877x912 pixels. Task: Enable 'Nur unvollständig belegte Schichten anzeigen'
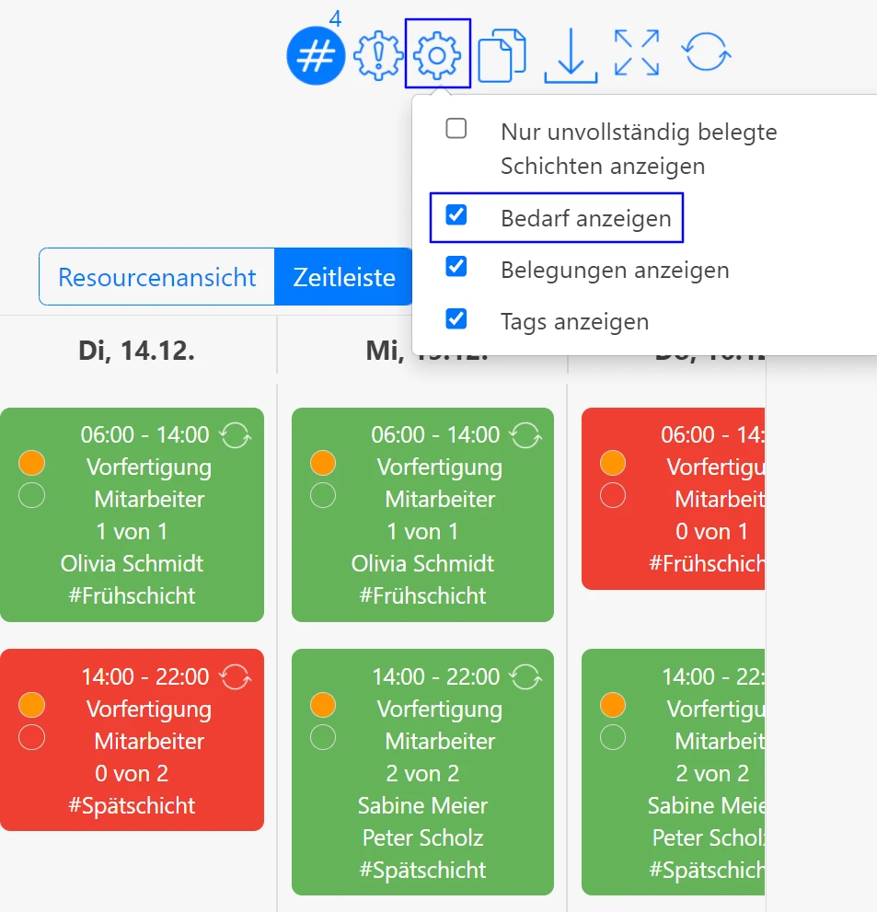click(x=456, y=129)
